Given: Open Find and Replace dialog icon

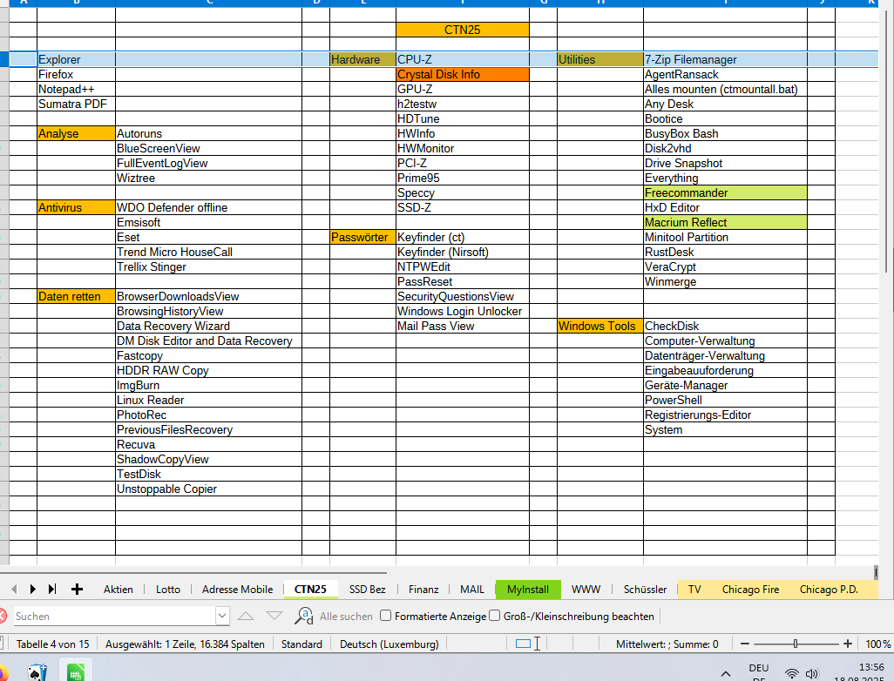Looking at the screenshot, I should [x=304, y=616].
